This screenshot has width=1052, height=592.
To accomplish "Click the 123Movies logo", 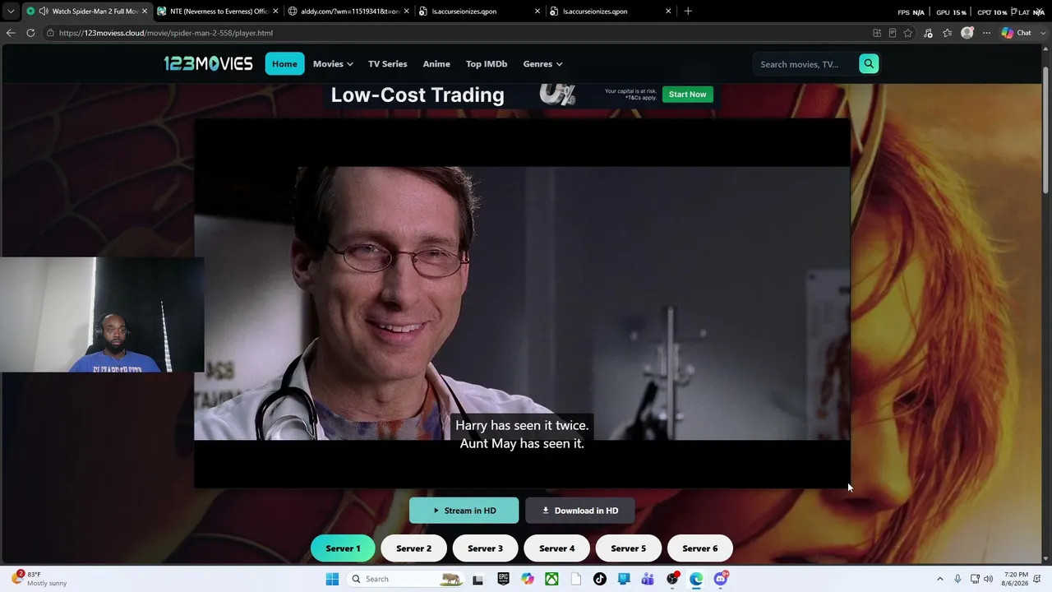I will (208, 63).
